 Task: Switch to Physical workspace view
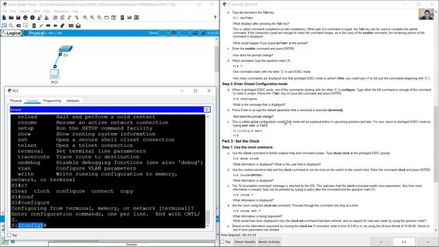34,33
